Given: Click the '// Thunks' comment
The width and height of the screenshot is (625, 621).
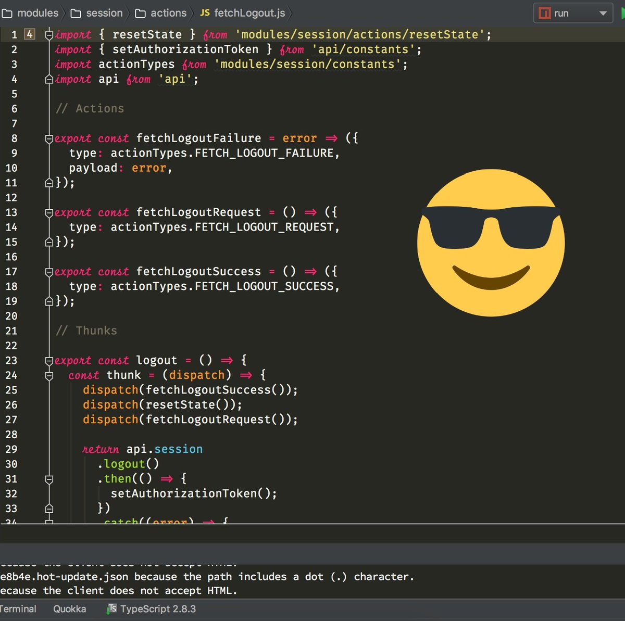Looking at the screenshot, I should tap(86, 331).
